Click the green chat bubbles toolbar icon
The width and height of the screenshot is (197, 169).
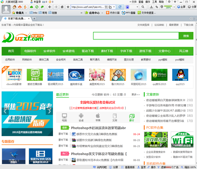(42, 7)
